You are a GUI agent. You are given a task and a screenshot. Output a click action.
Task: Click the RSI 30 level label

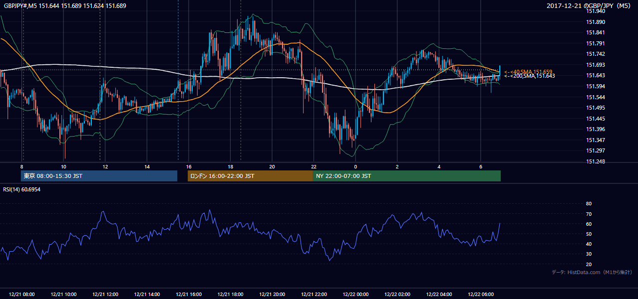[589, 254]
